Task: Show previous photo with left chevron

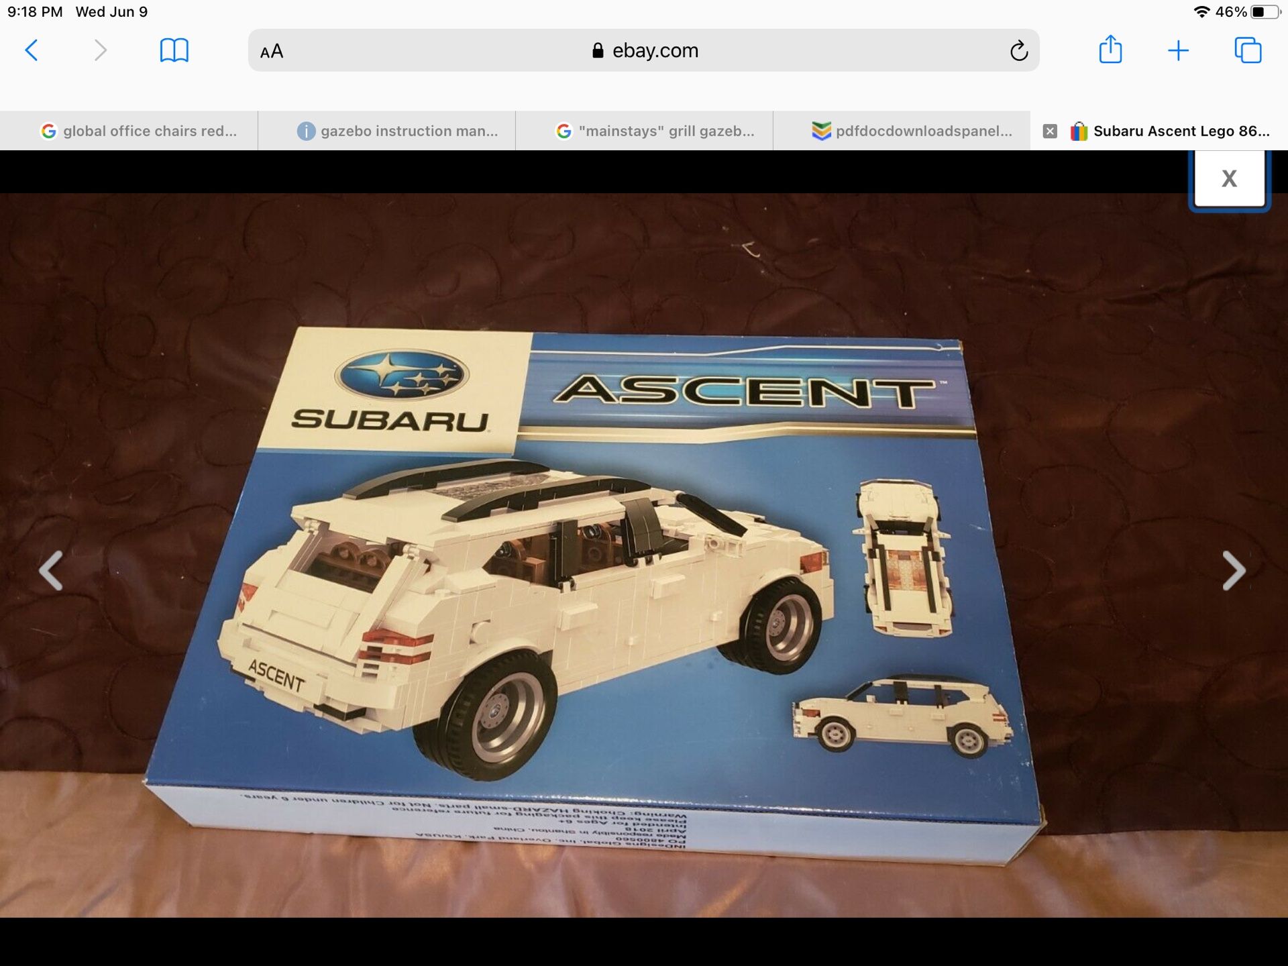Action: coord(51,570)
